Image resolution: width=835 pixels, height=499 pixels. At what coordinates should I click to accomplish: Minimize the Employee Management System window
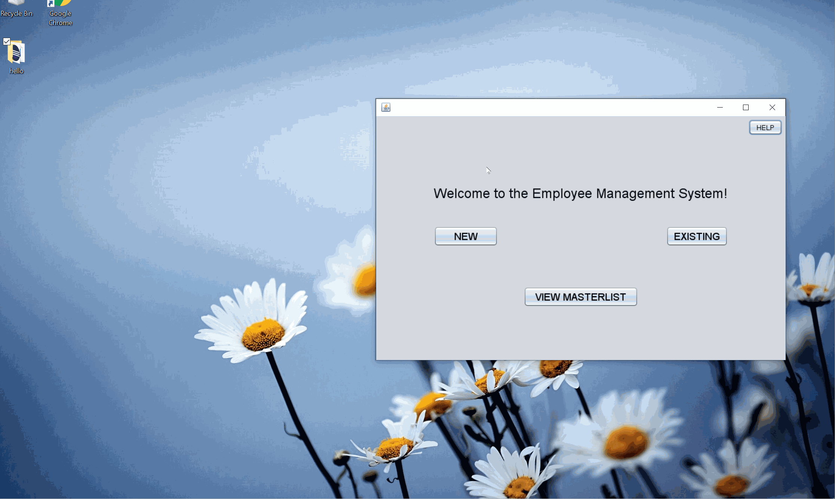[x=719, y=108]
